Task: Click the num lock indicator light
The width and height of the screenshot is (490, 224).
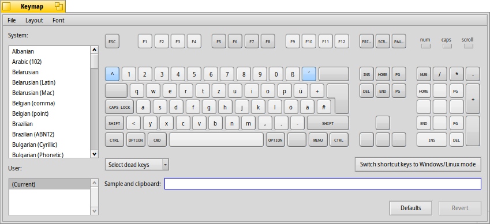Action: (425, 46)
